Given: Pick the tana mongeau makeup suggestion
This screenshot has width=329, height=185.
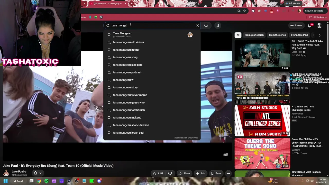Looking at the screenshot, I should pos(152,118).
